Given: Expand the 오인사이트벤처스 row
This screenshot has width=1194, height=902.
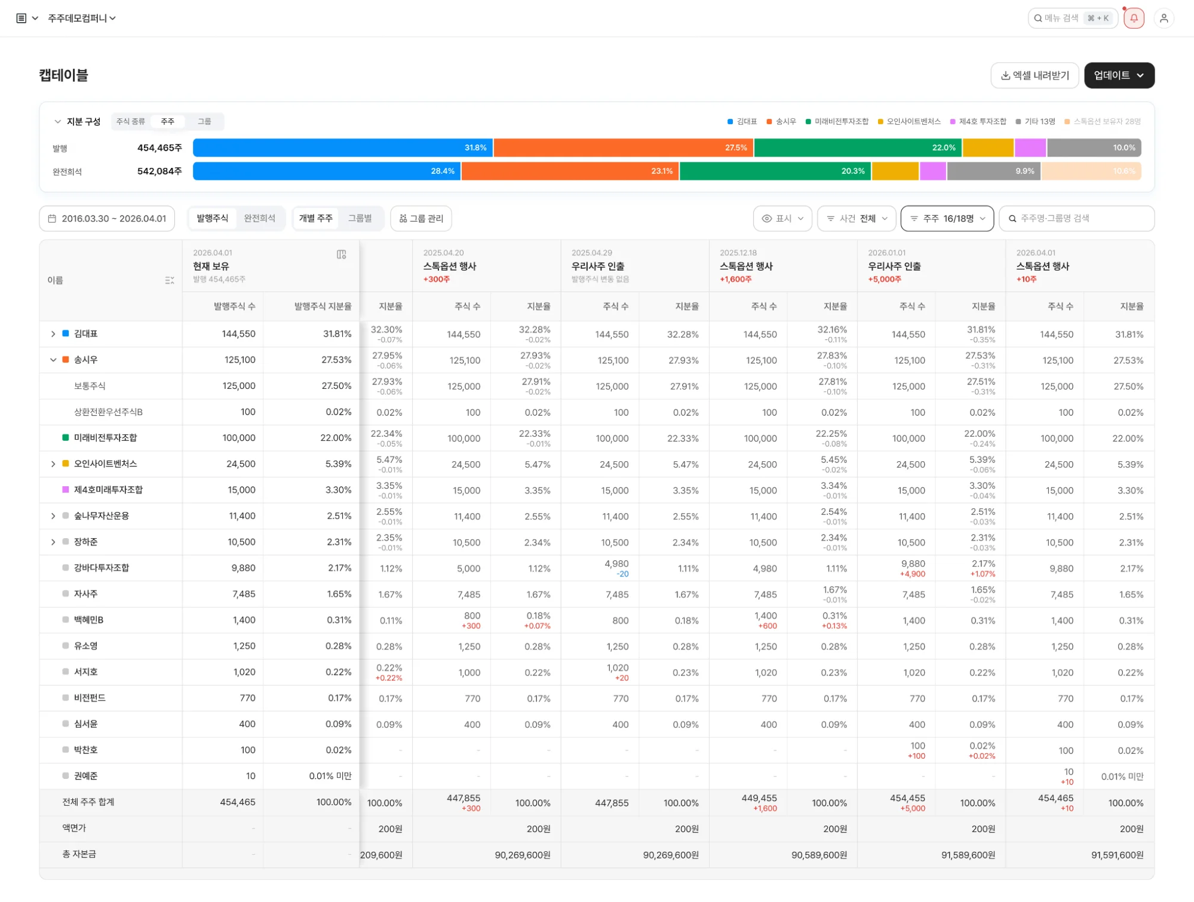Looking at the screenshot, I should point(53,464).
